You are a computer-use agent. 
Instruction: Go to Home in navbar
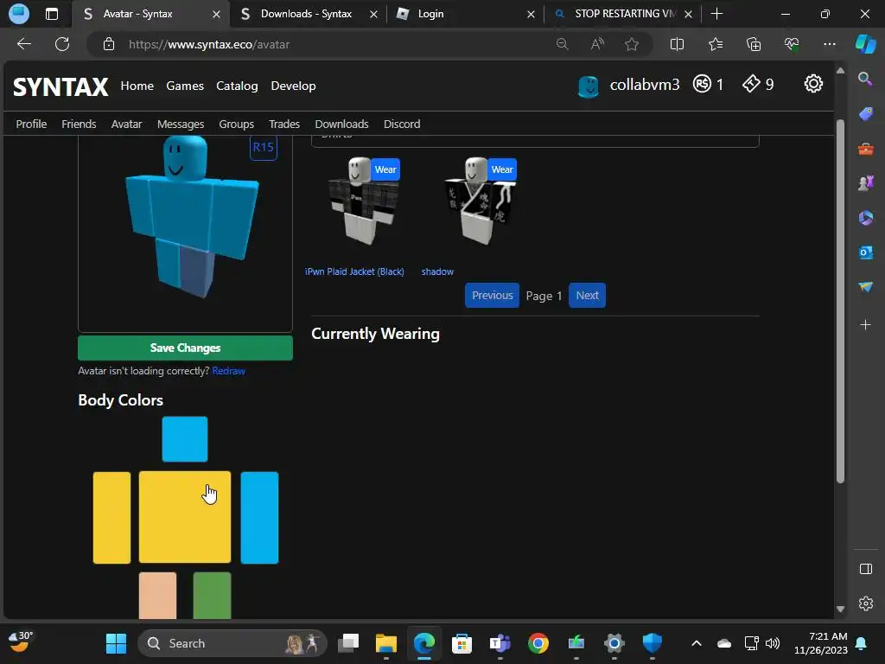coord(137,86)
